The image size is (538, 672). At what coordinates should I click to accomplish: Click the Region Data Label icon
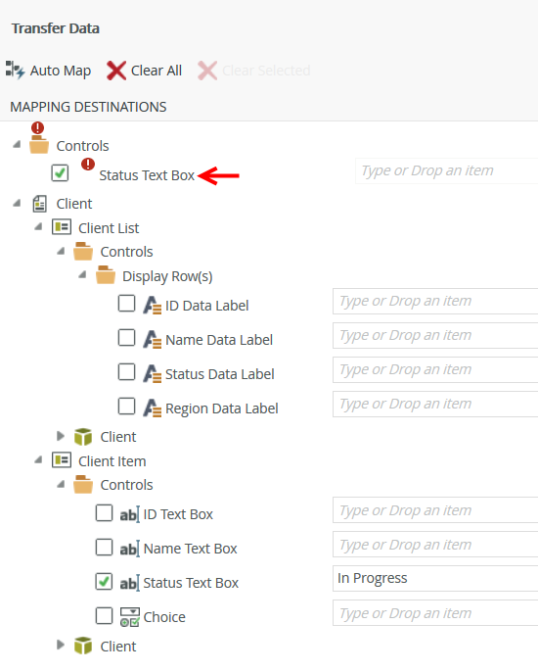click(152, 408)
